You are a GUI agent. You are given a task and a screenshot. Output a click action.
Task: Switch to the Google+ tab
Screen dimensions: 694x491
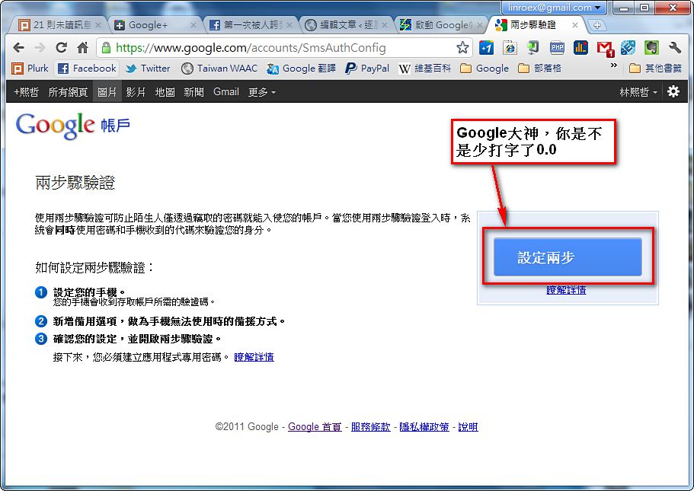(x=154, y=25)
